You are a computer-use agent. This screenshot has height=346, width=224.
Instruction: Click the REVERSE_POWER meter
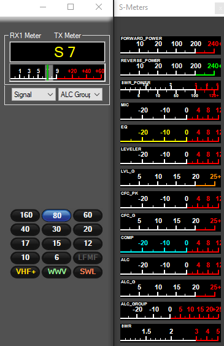[171, 68]
